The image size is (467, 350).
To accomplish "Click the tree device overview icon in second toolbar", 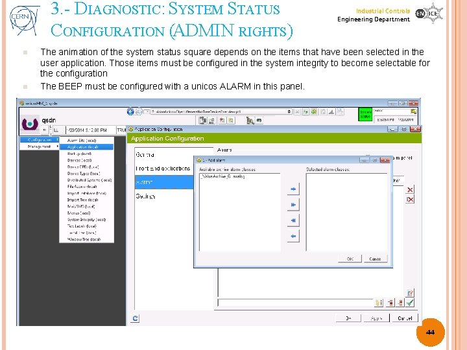I will coord(203,121).
